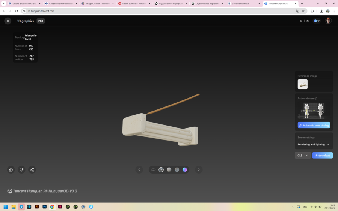
Task: Close the 3D graphics viewer
Action: click(x=8, y=21)
